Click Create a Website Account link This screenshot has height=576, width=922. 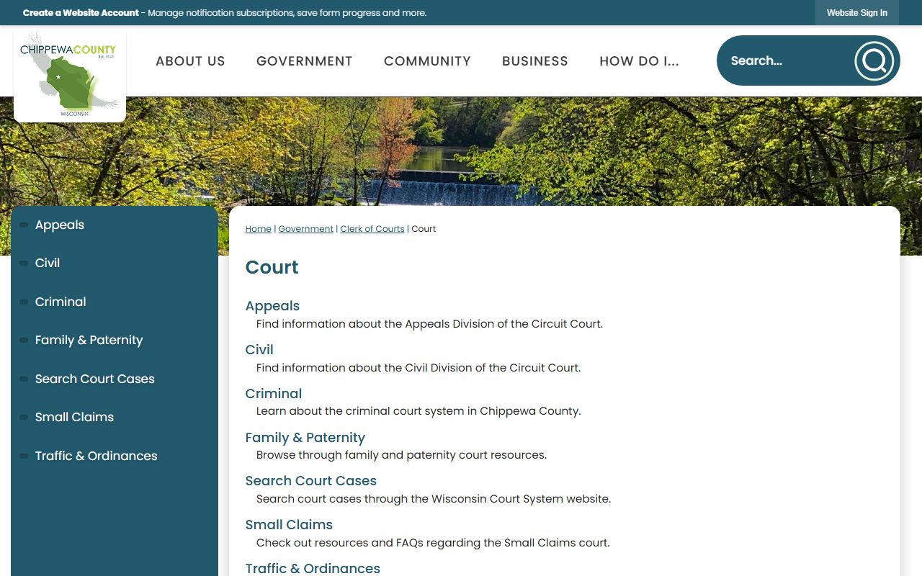pos(81,13)
